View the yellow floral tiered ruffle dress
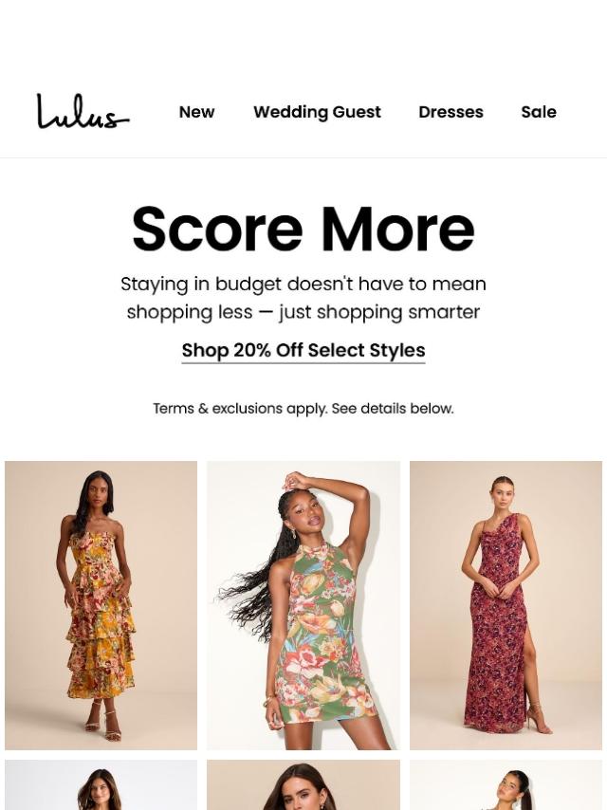607x810 pixels. point(101,605)
